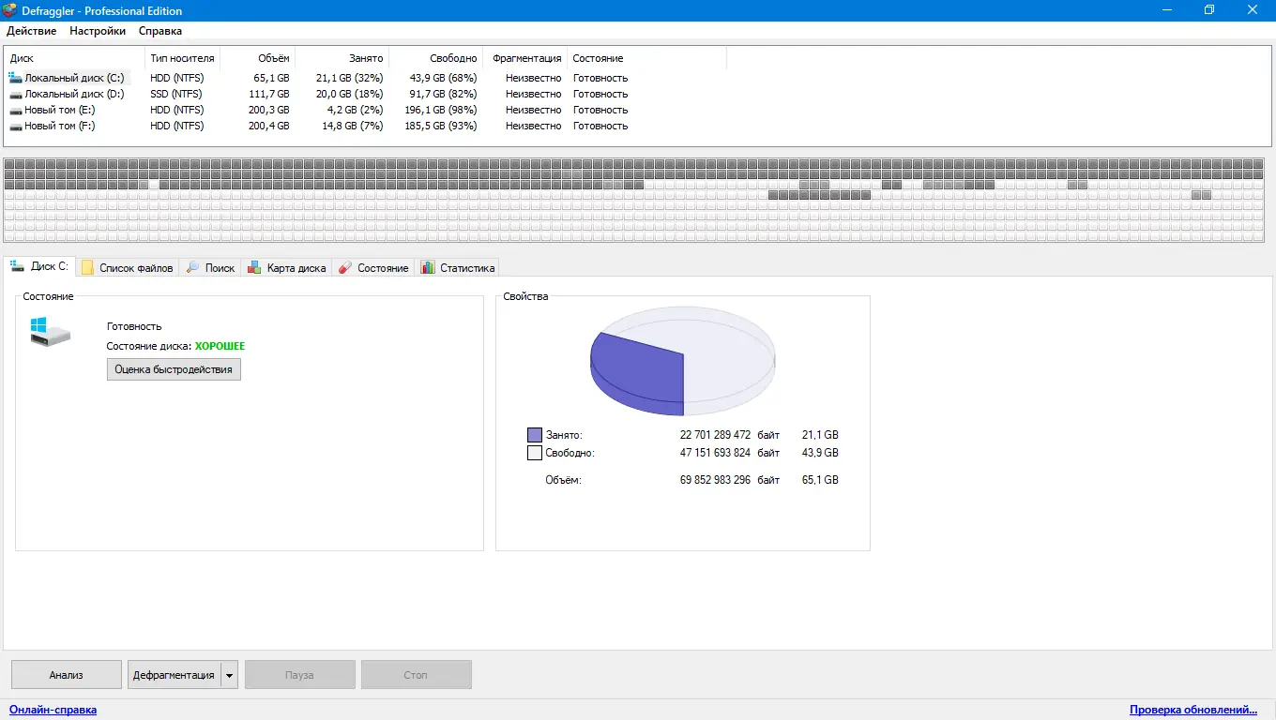Viewport: 1276px width, 720px height.
Task: Click the SSD (NTFS) media type cell
Action: tap(176, 95)
